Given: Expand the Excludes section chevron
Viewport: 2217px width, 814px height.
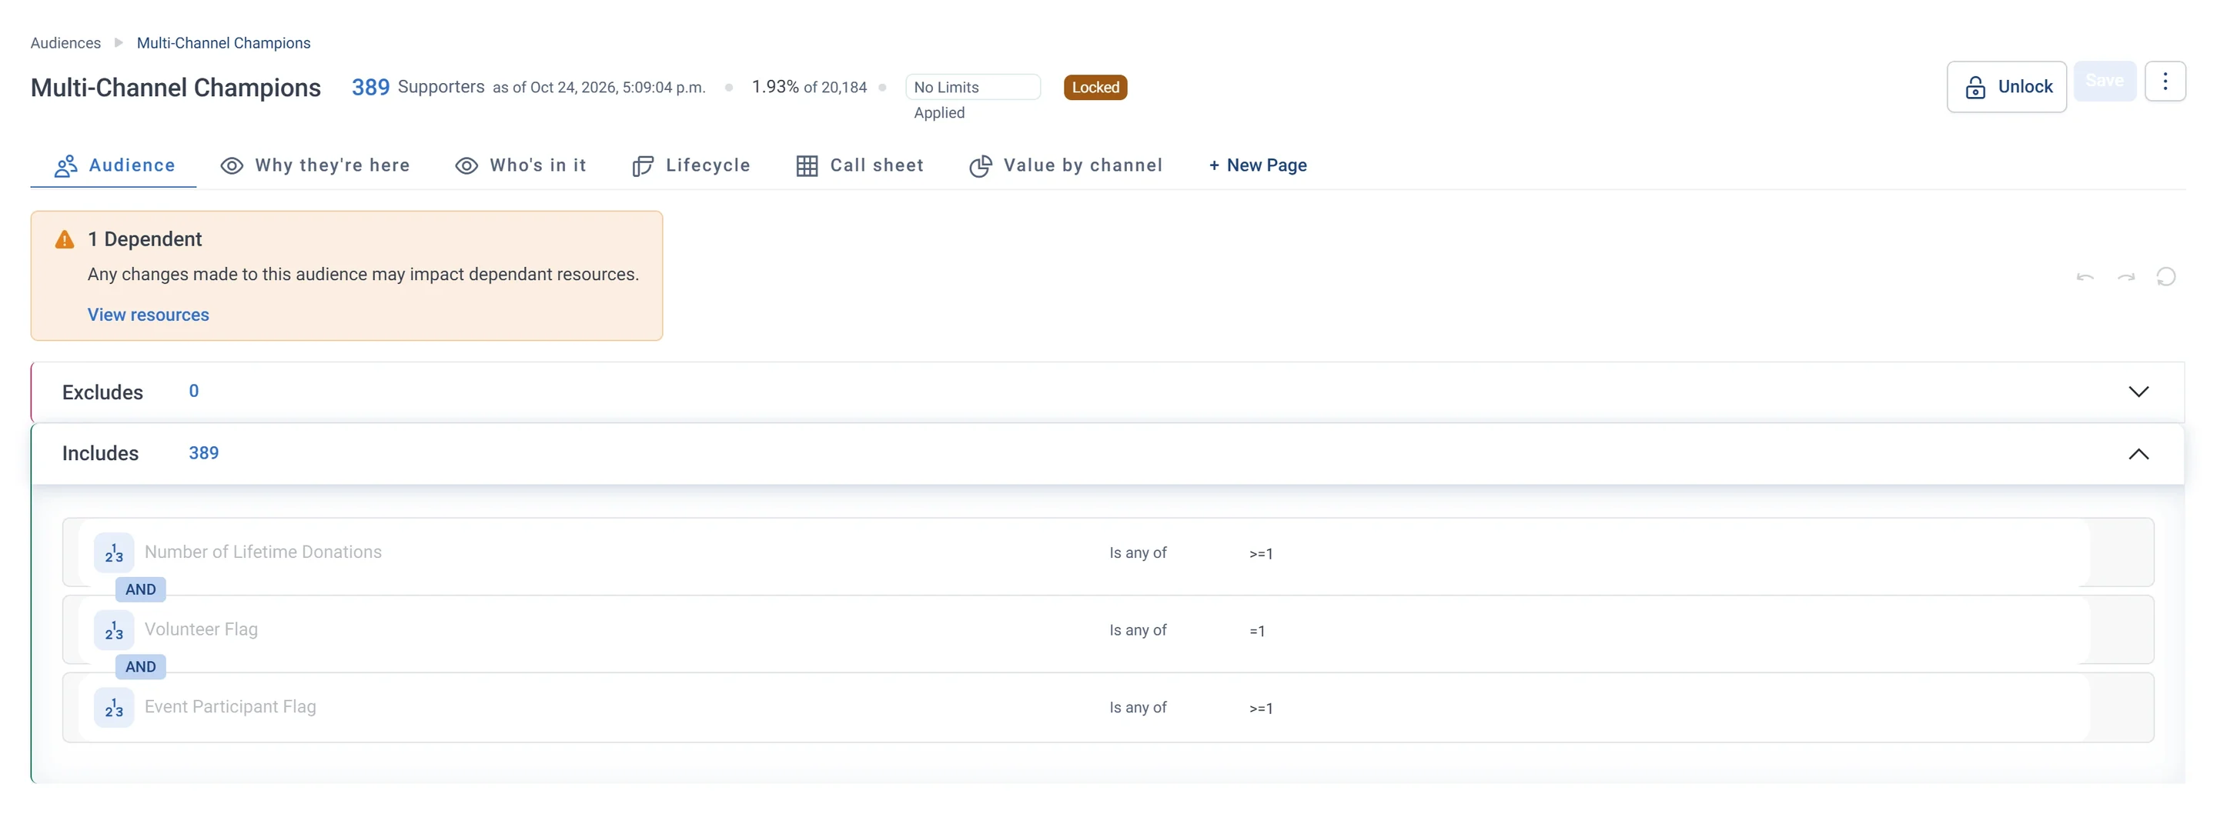Looking at the screenshot, I should (x=2138, y=392).
